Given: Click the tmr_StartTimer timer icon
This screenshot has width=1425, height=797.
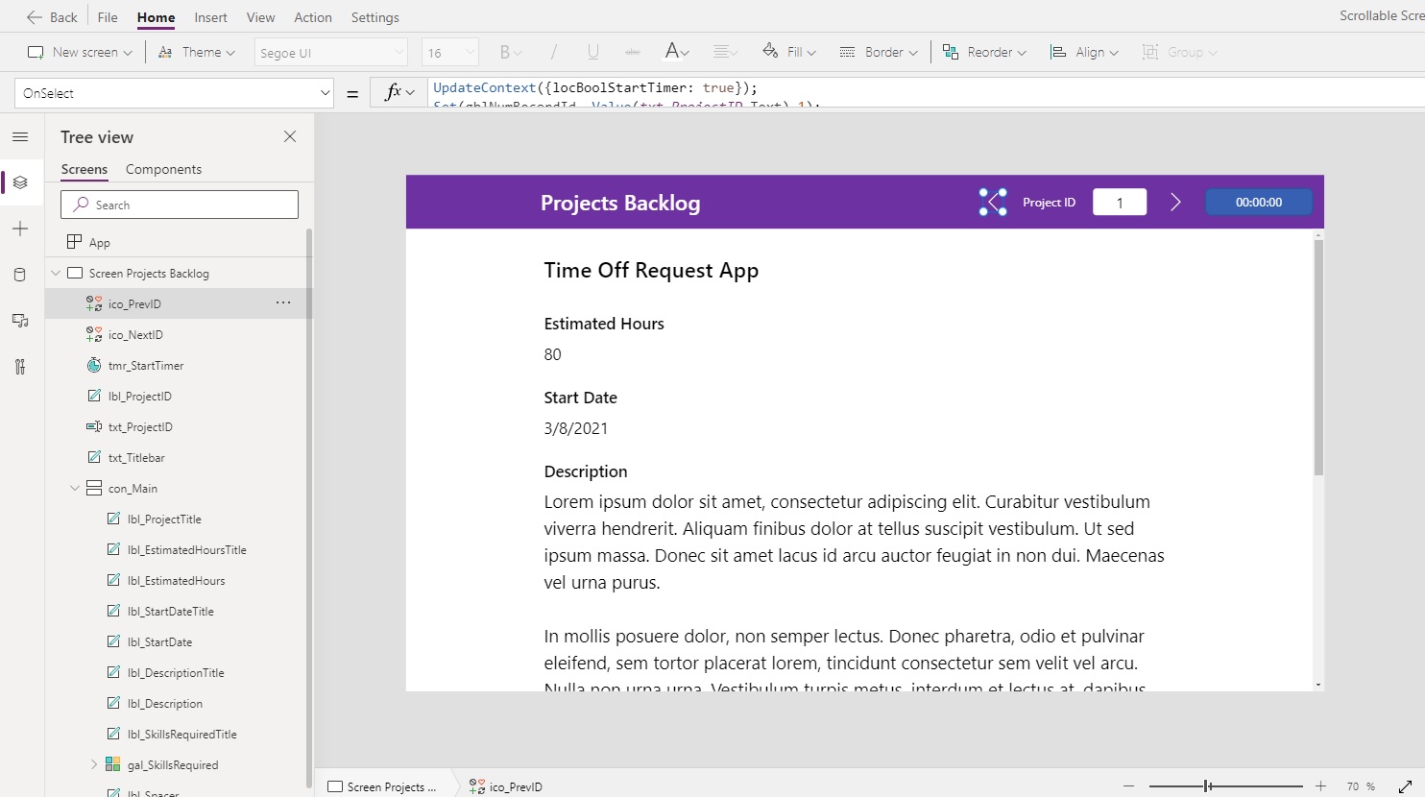Looking at the screenshot, I should click(x=93, y=365).
